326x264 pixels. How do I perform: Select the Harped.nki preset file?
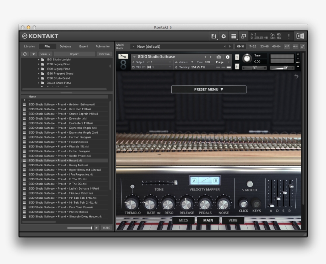pyautogui.click(x=65, y=161)
